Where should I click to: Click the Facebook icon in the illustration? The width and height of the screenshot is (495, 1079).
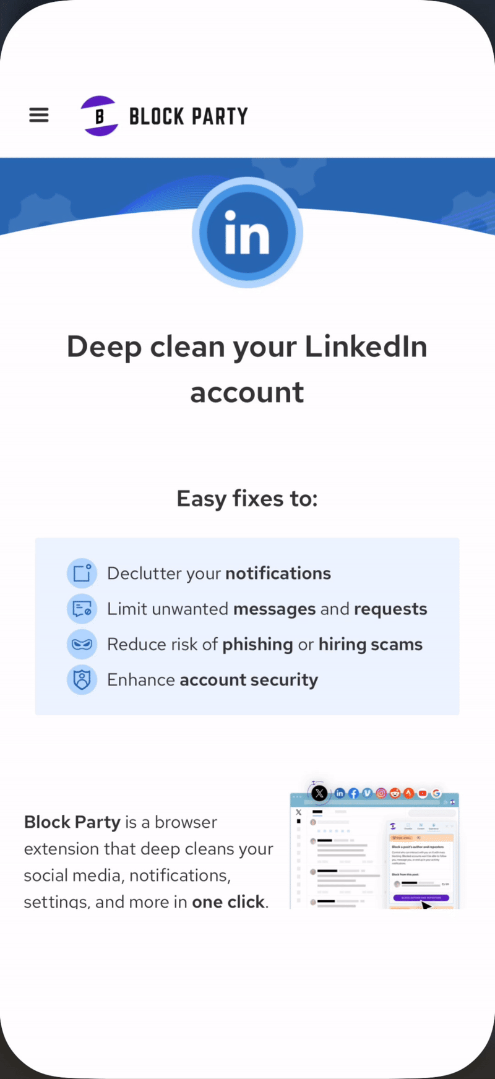tap(353, 793)
